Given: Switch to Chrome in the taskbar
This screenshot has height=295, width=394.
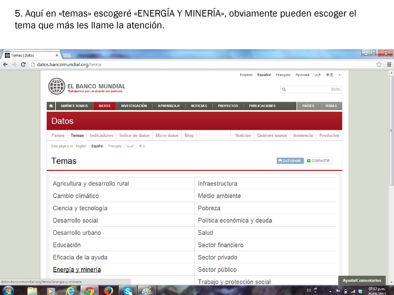Looking at the screenshot, I should (x=89, y=291).
